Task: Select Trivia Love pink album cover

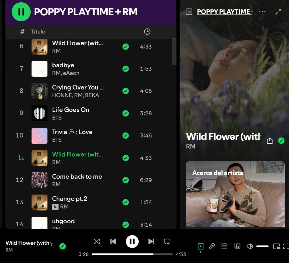Action: 39,136
